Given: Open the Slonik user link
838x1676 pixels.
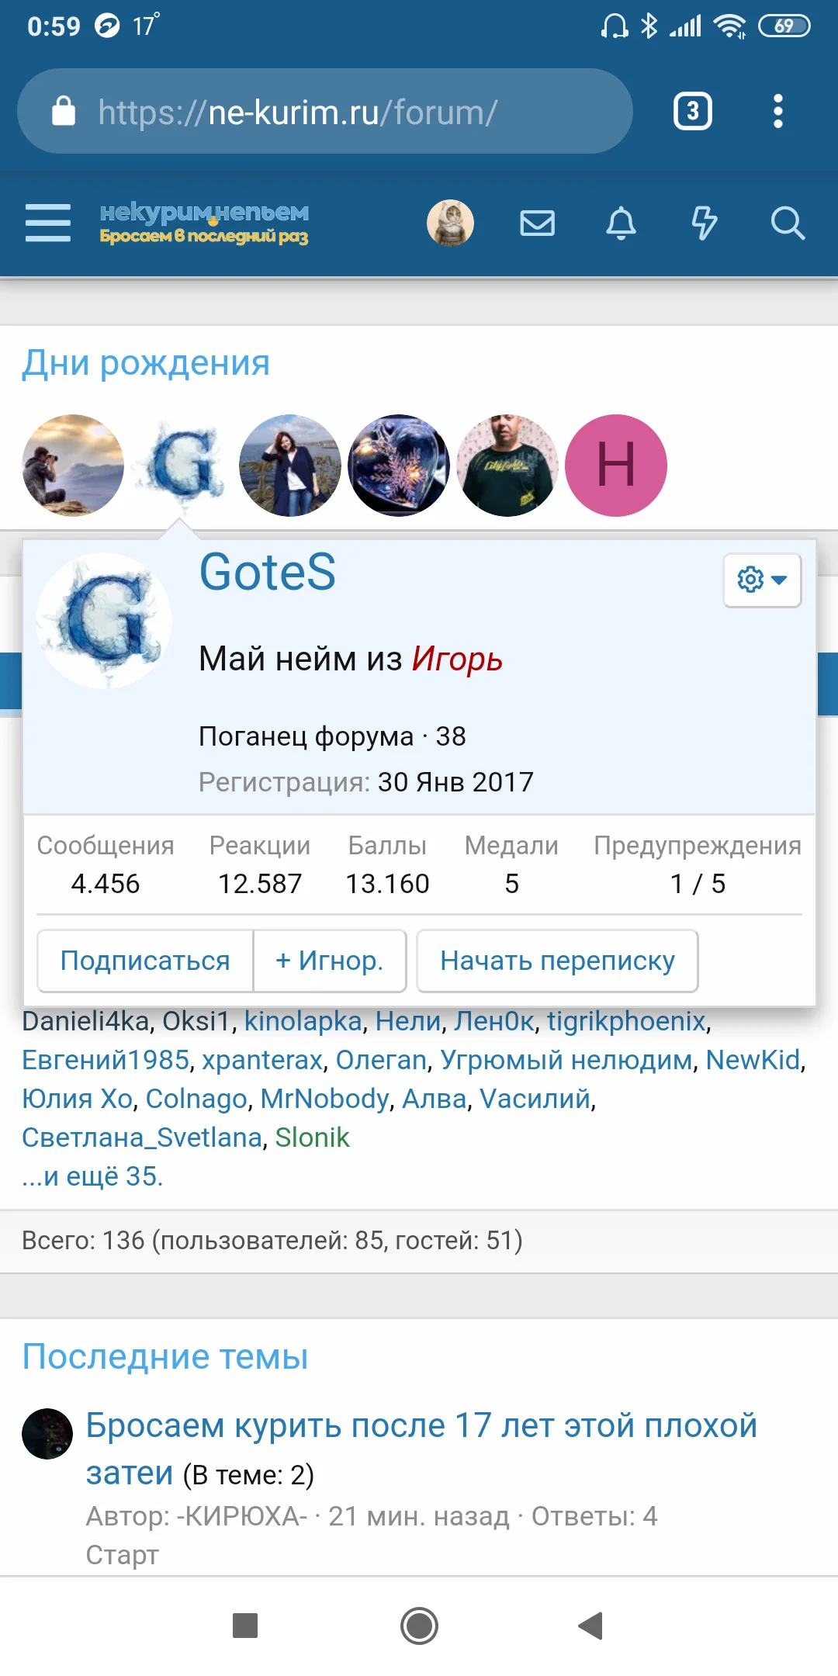Looking at the screenshot, I should pyautogui.click(x=312, y=1138).
